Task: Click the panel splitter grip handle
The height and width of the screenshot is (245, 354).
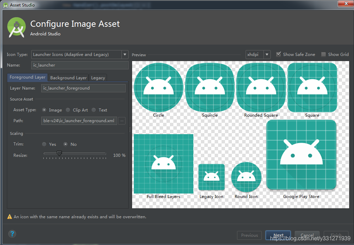Action: click(x=130, y=129)
